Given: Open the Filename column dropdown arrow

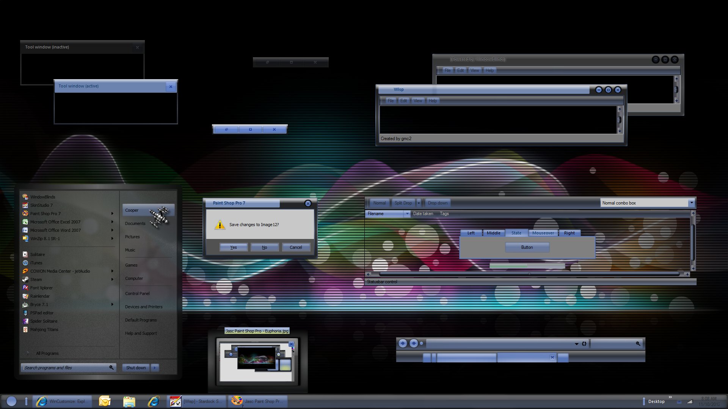Looking at the screenshot, I should coord(407,214).
